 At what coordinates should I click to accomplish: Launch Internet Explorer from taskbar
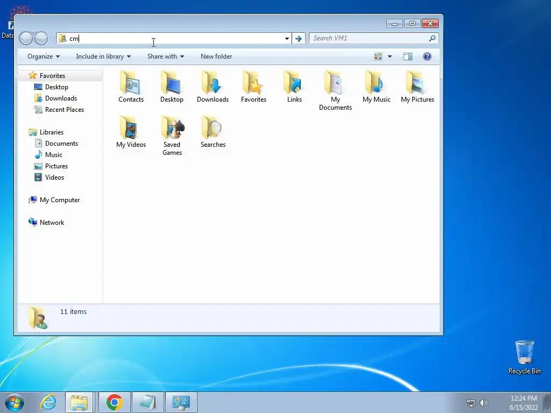(x=48, y=402)
